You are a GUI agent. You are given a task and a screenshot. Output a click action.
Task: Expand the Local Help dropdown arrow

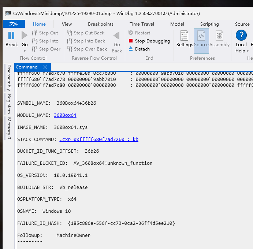[248, 51]
